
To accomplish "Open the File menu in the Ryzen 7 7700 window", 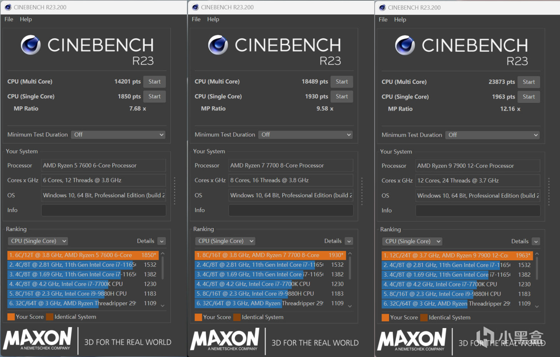I will 196,19.
